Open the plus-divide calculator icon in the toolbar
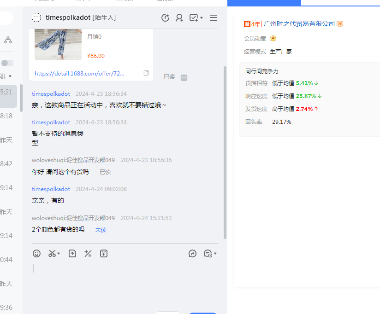 click(88, 253)
